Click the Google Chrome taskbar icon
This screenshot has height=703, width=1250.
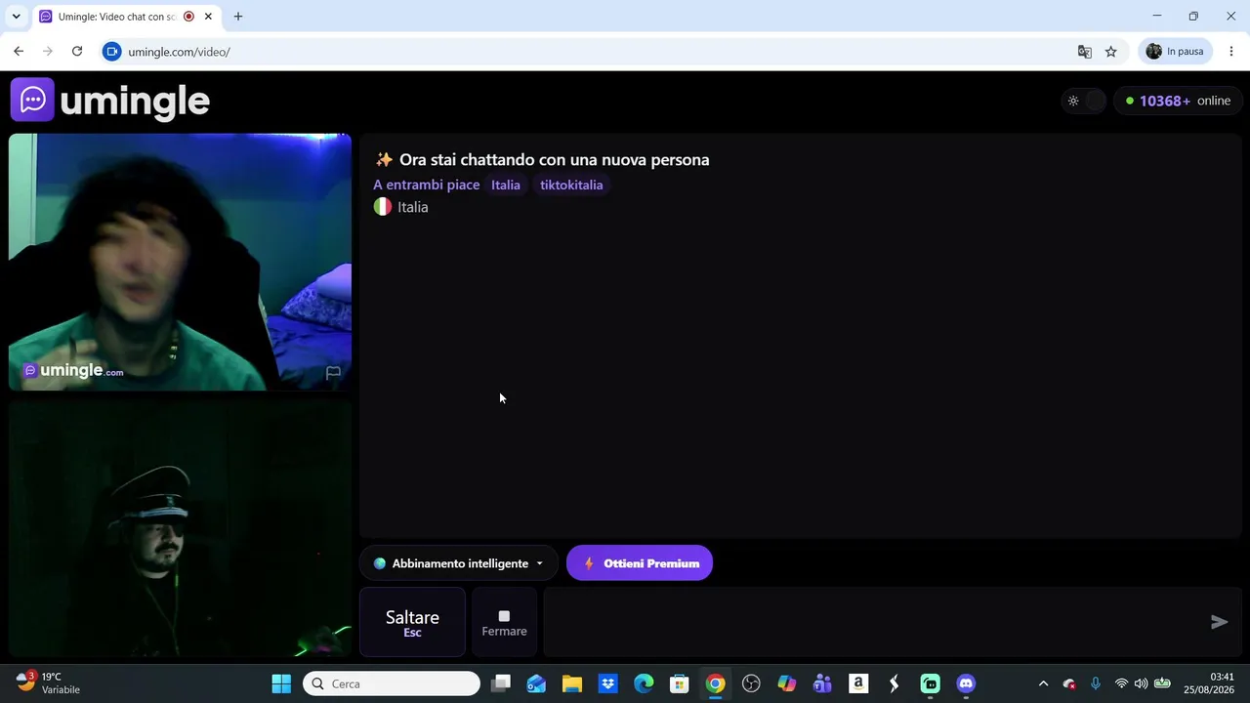(716, 683)
